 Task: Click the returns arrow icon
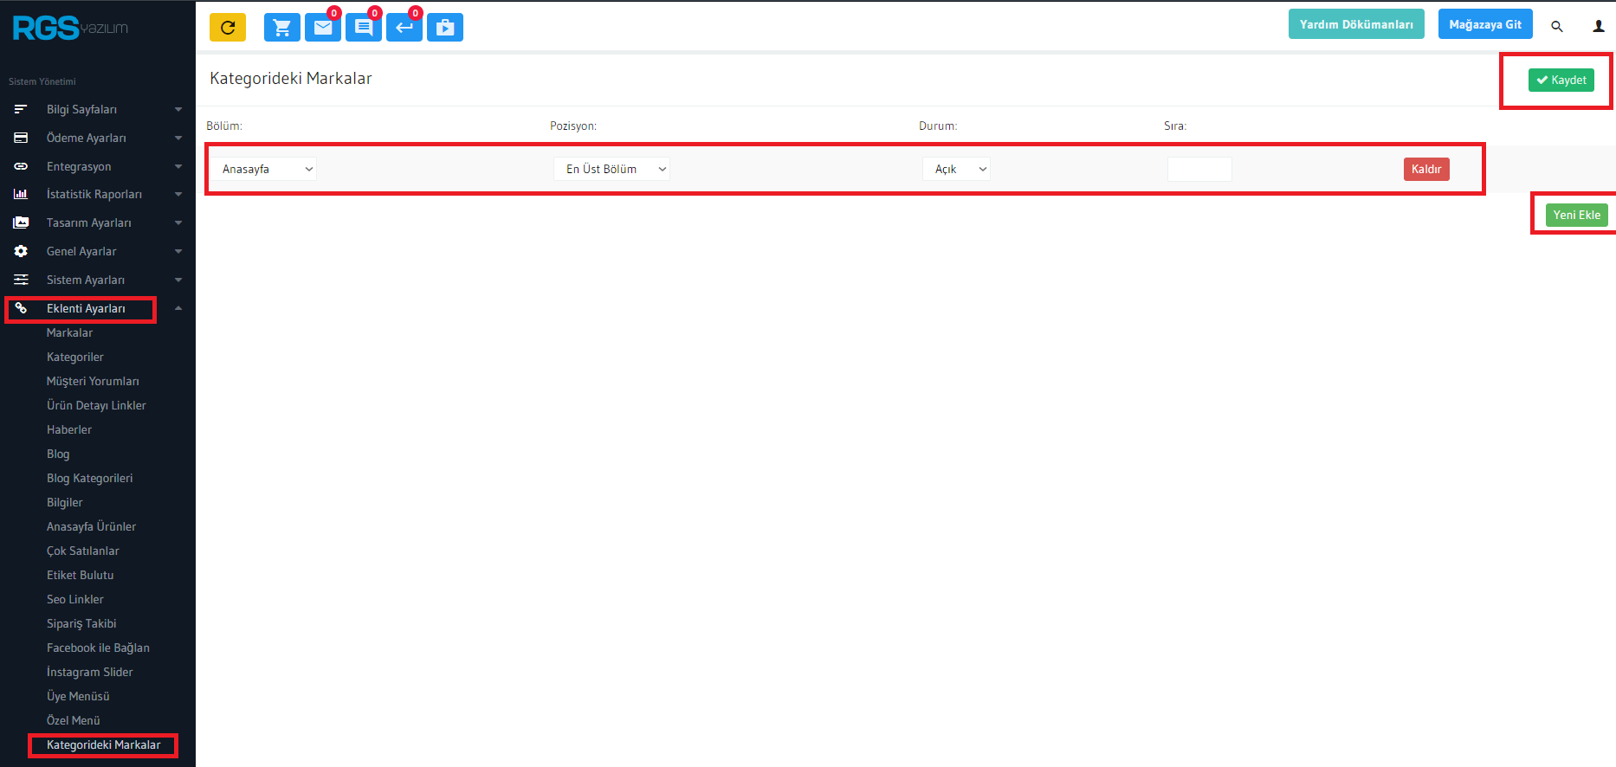(404, 28)
